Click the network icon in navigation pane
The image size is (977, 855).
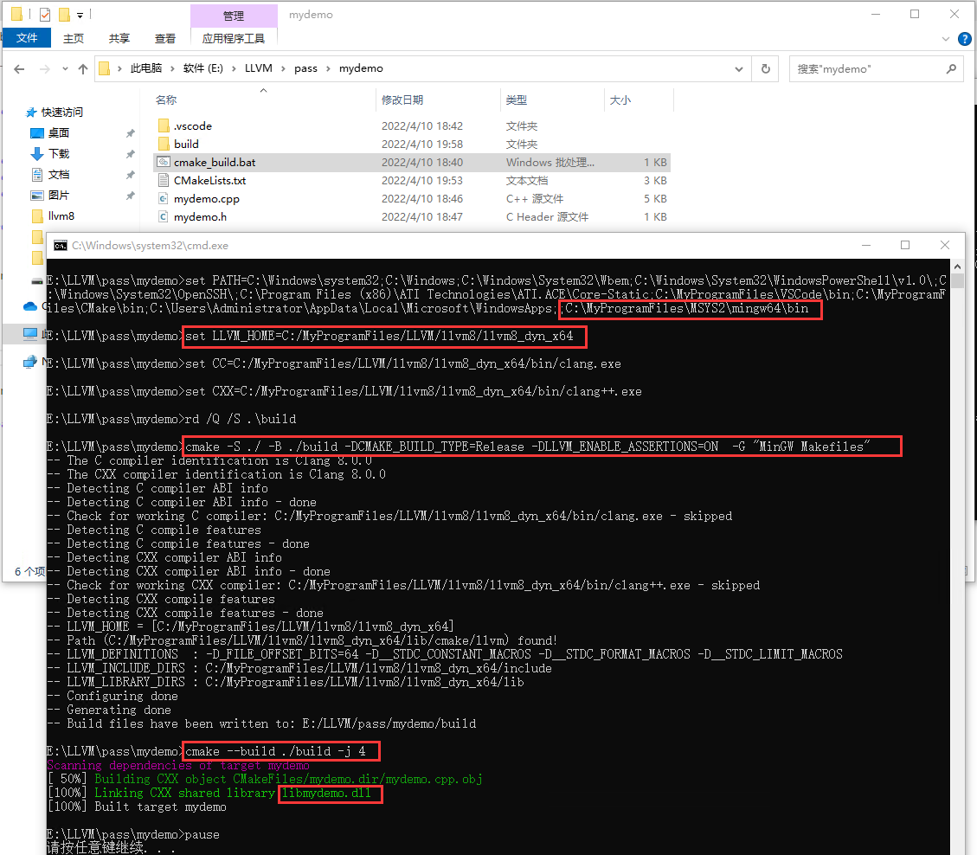pyautogui.click(x=30, y=362)
